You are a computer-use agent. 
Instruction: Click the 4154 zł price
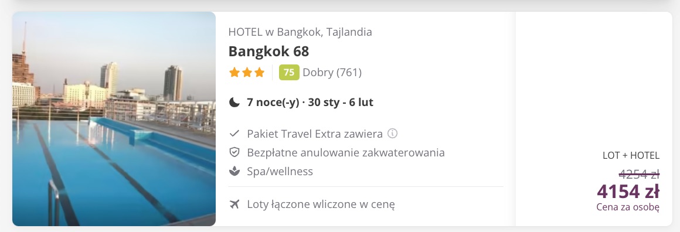tap(628, 191)
